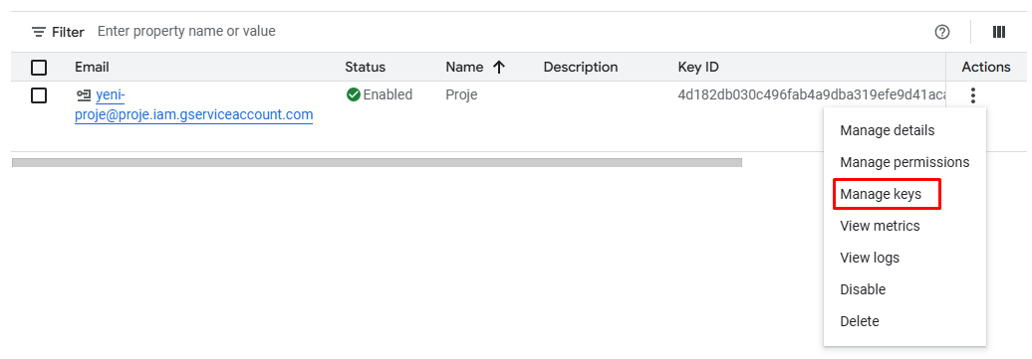Check the yeni-proje service account row checkbox
The image size is (1032, 359).
click(x=40, y=95)
